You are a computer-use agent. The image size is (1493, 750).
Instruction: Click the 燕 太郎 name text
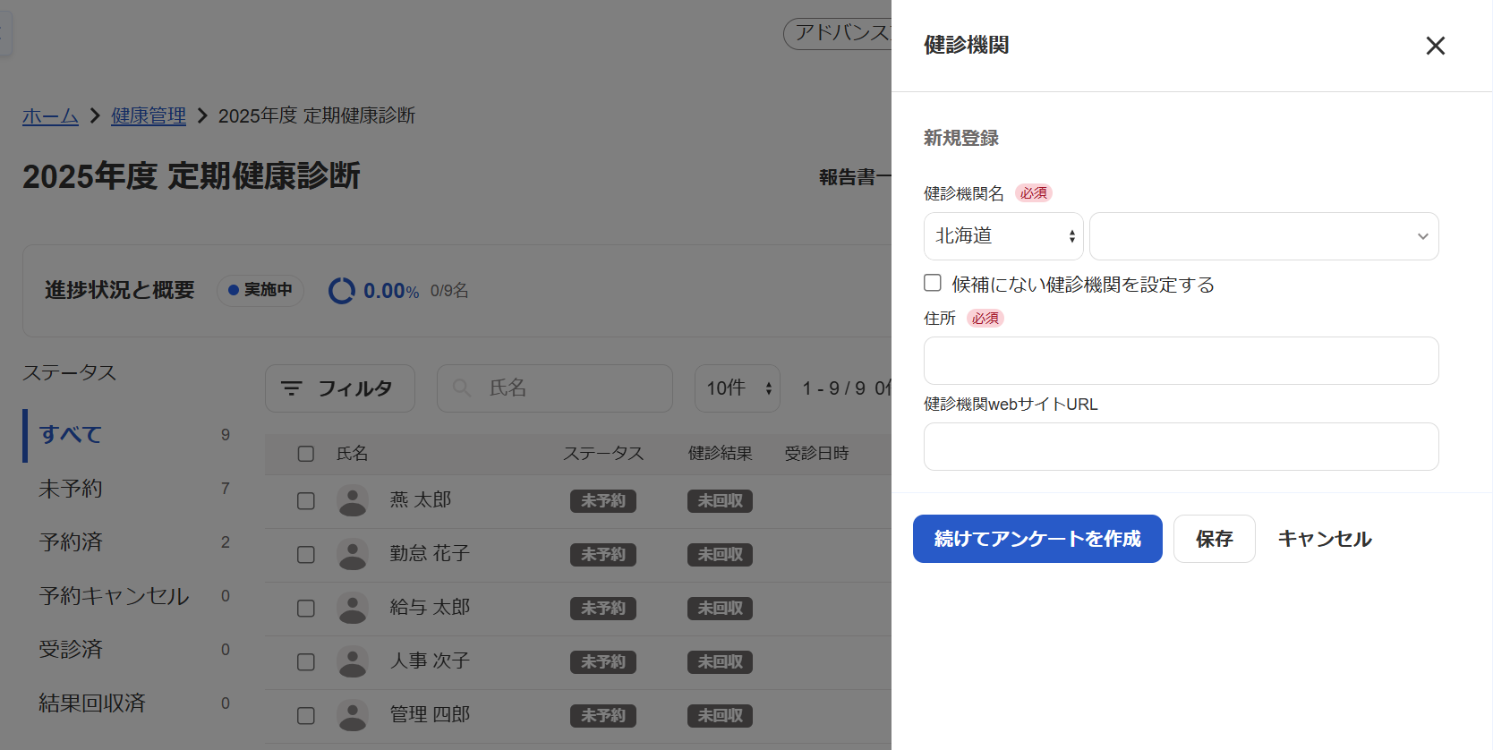pyautogui.click(x=421, y=499)
